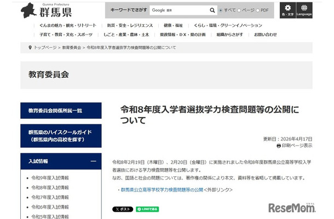Collapse the 入試情報 section minus icon
334x219 pixels.
click(93, 162)
